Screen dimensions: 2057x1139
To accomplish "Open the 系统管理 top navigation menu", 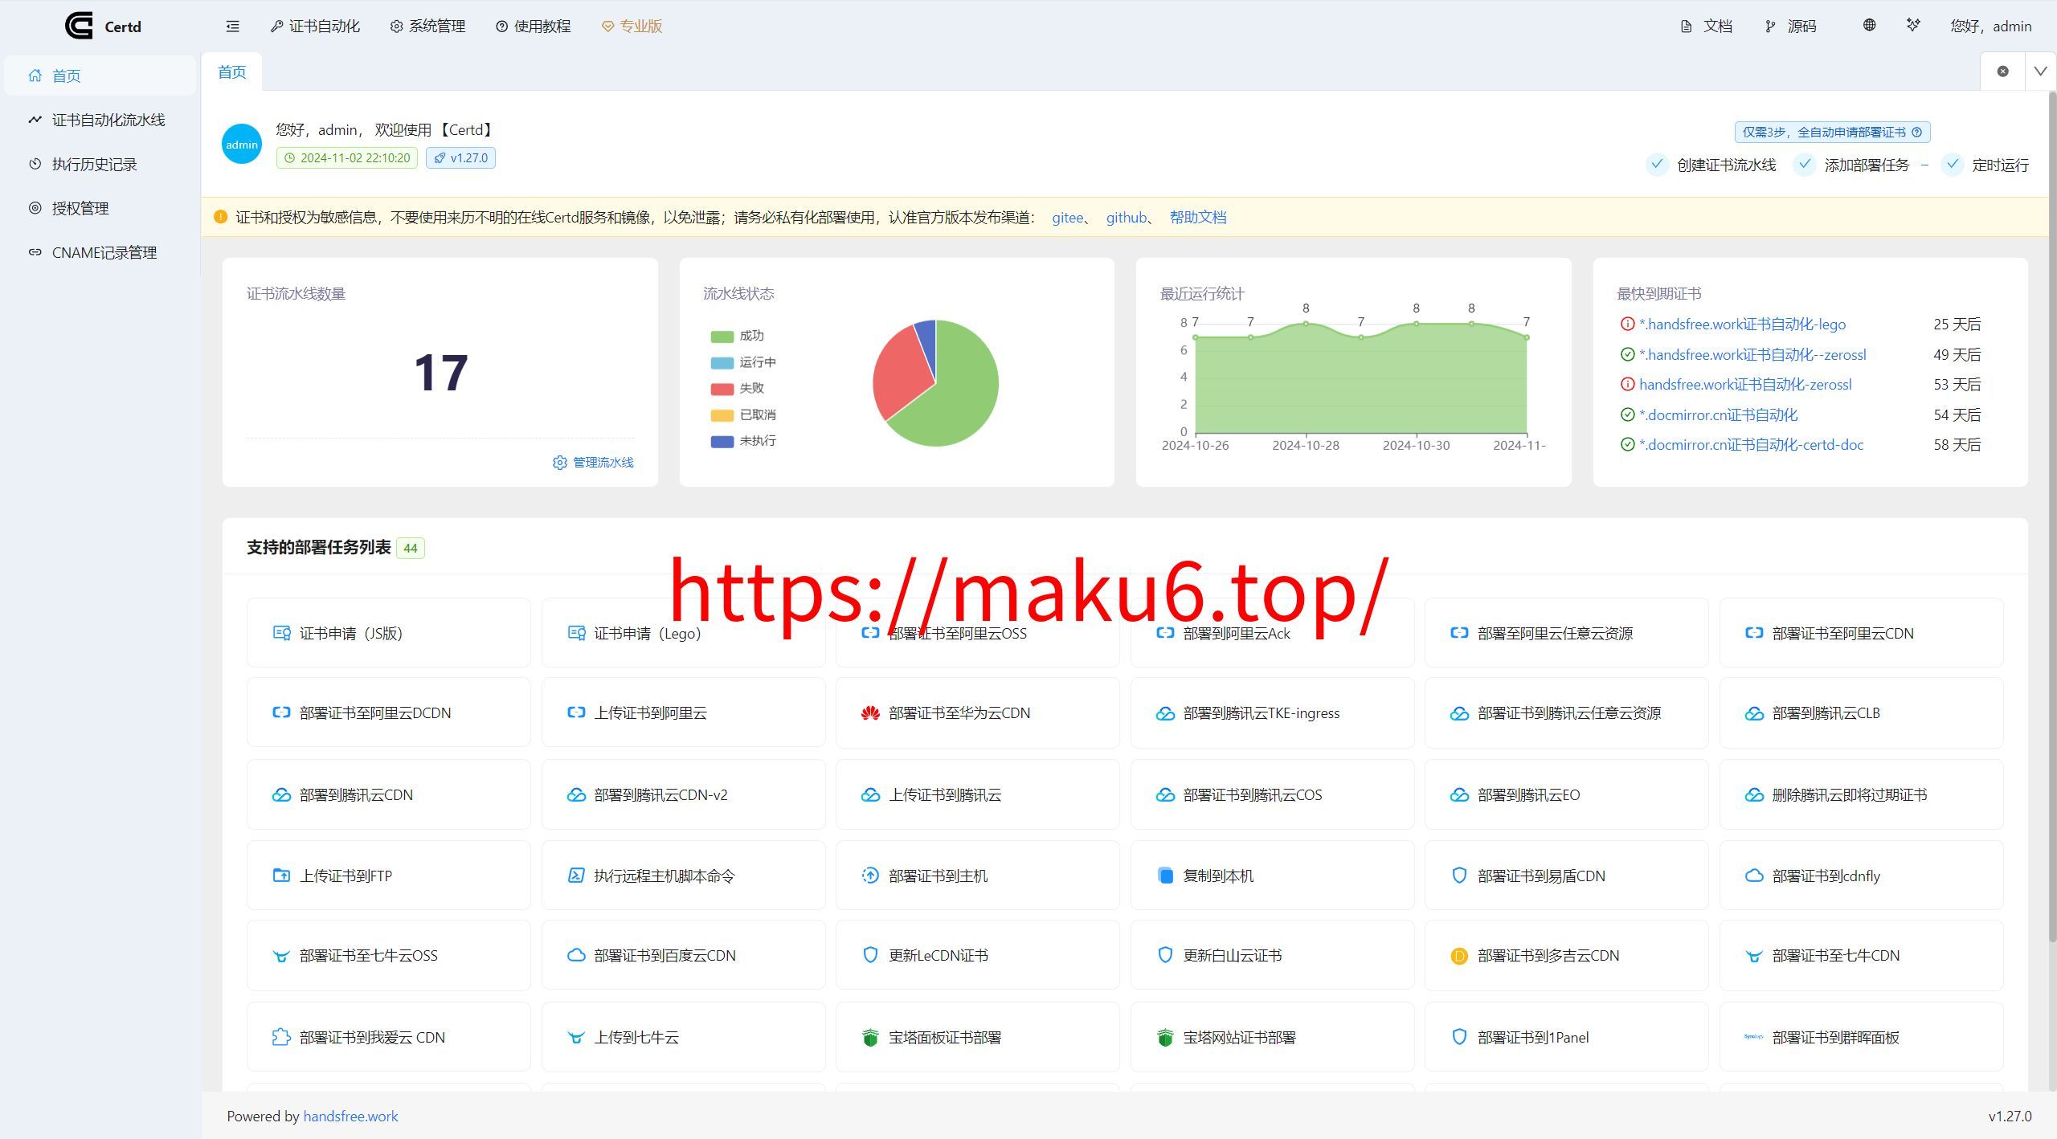I will (427, 27).
